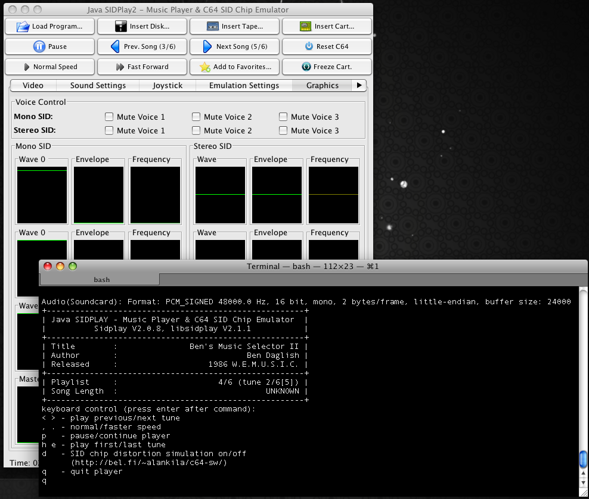Click the Terminal title bar text
589x499 pixels.
pos(312,266)
